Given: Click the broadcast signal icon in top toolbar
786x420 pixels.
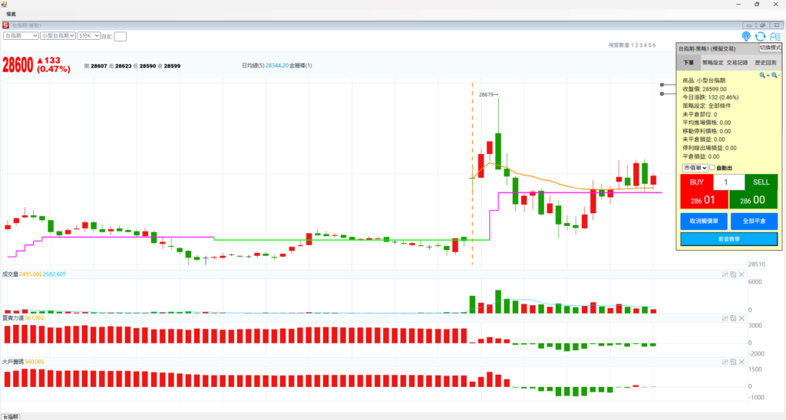Looking at the screenshot, I should pos(746,36).
